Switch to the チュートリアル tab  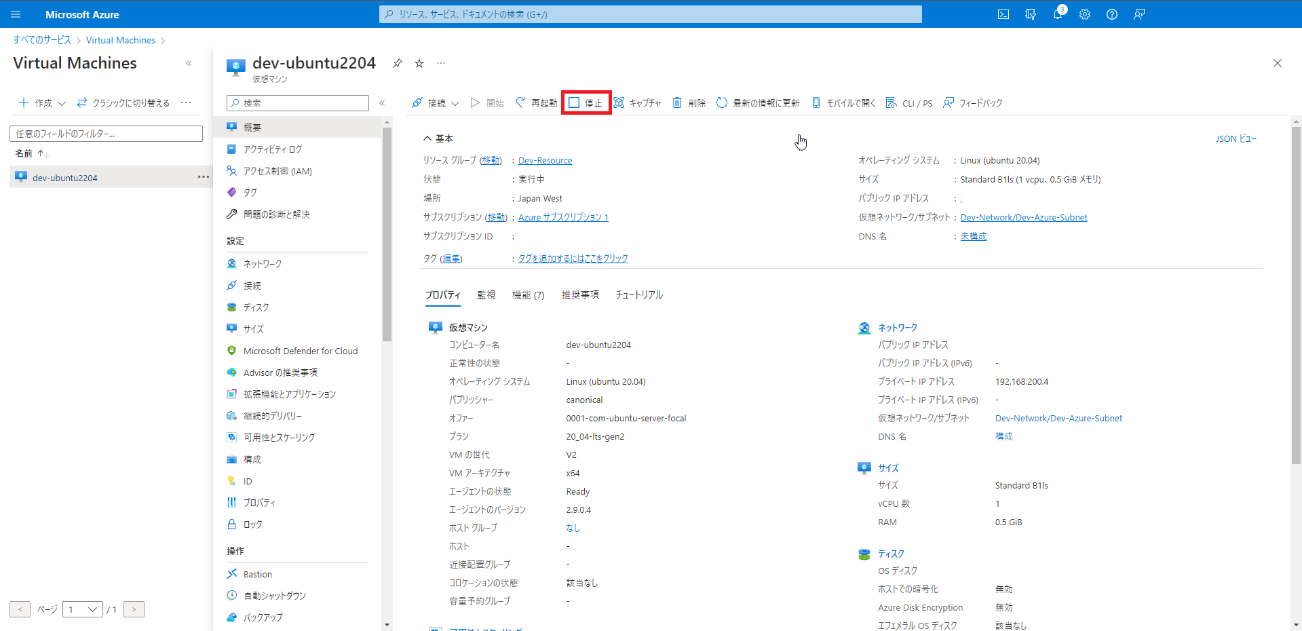tap(639, 295)
